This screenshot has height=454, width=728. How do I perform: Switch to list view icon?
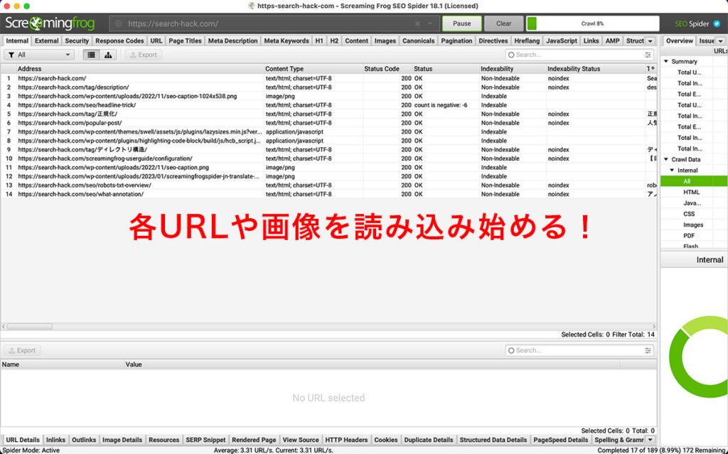[92, 55]
